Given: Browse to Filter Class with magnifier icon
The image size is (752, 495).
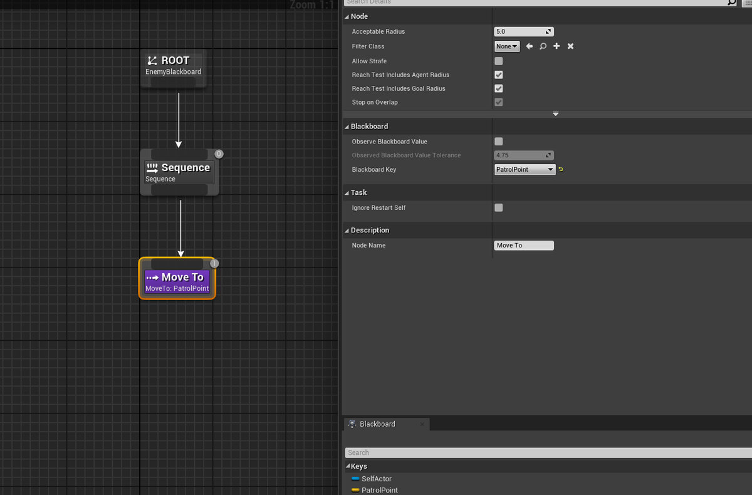Looking at the screenshot, I should (543, 46).
